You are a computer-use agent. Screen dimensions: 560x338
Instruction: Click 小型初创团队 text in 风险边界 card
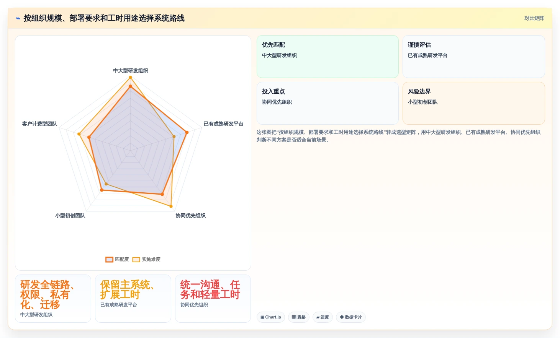pyautogui.click(x=422, y=102)
